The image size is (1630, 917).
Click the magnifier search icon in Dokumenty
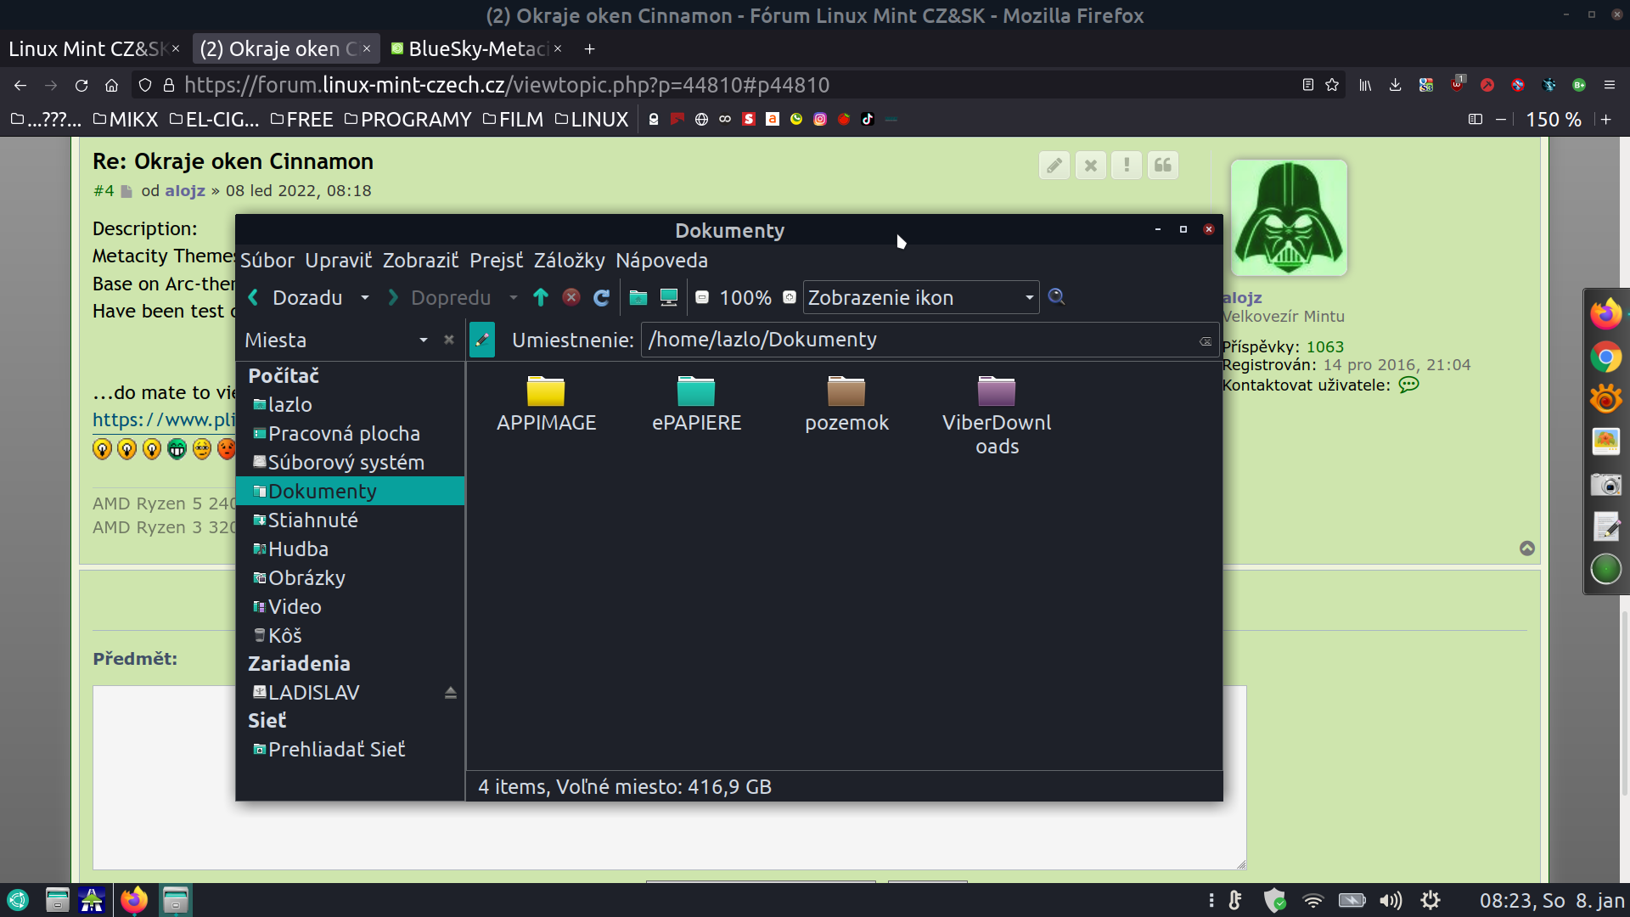1056,296
